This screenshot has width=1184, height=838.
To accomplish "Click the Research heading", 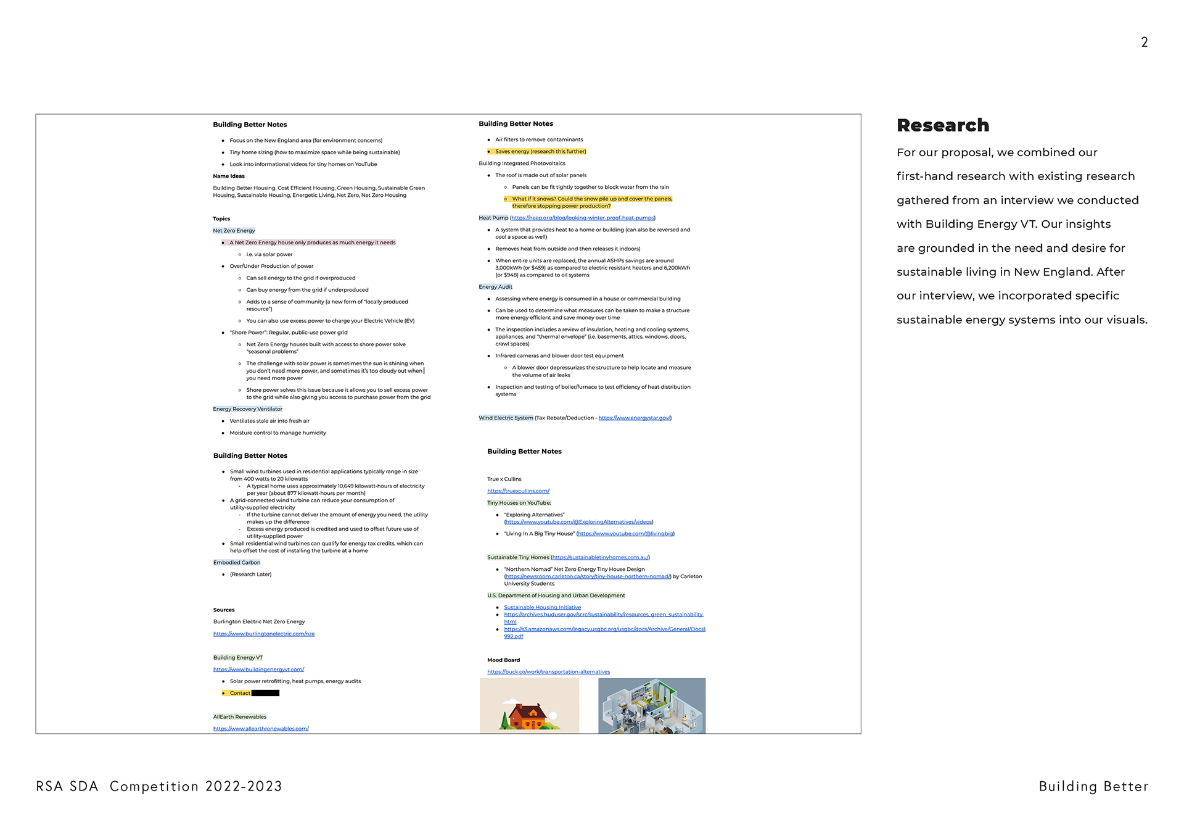I will pyautogui.click(x=942, y=125).
